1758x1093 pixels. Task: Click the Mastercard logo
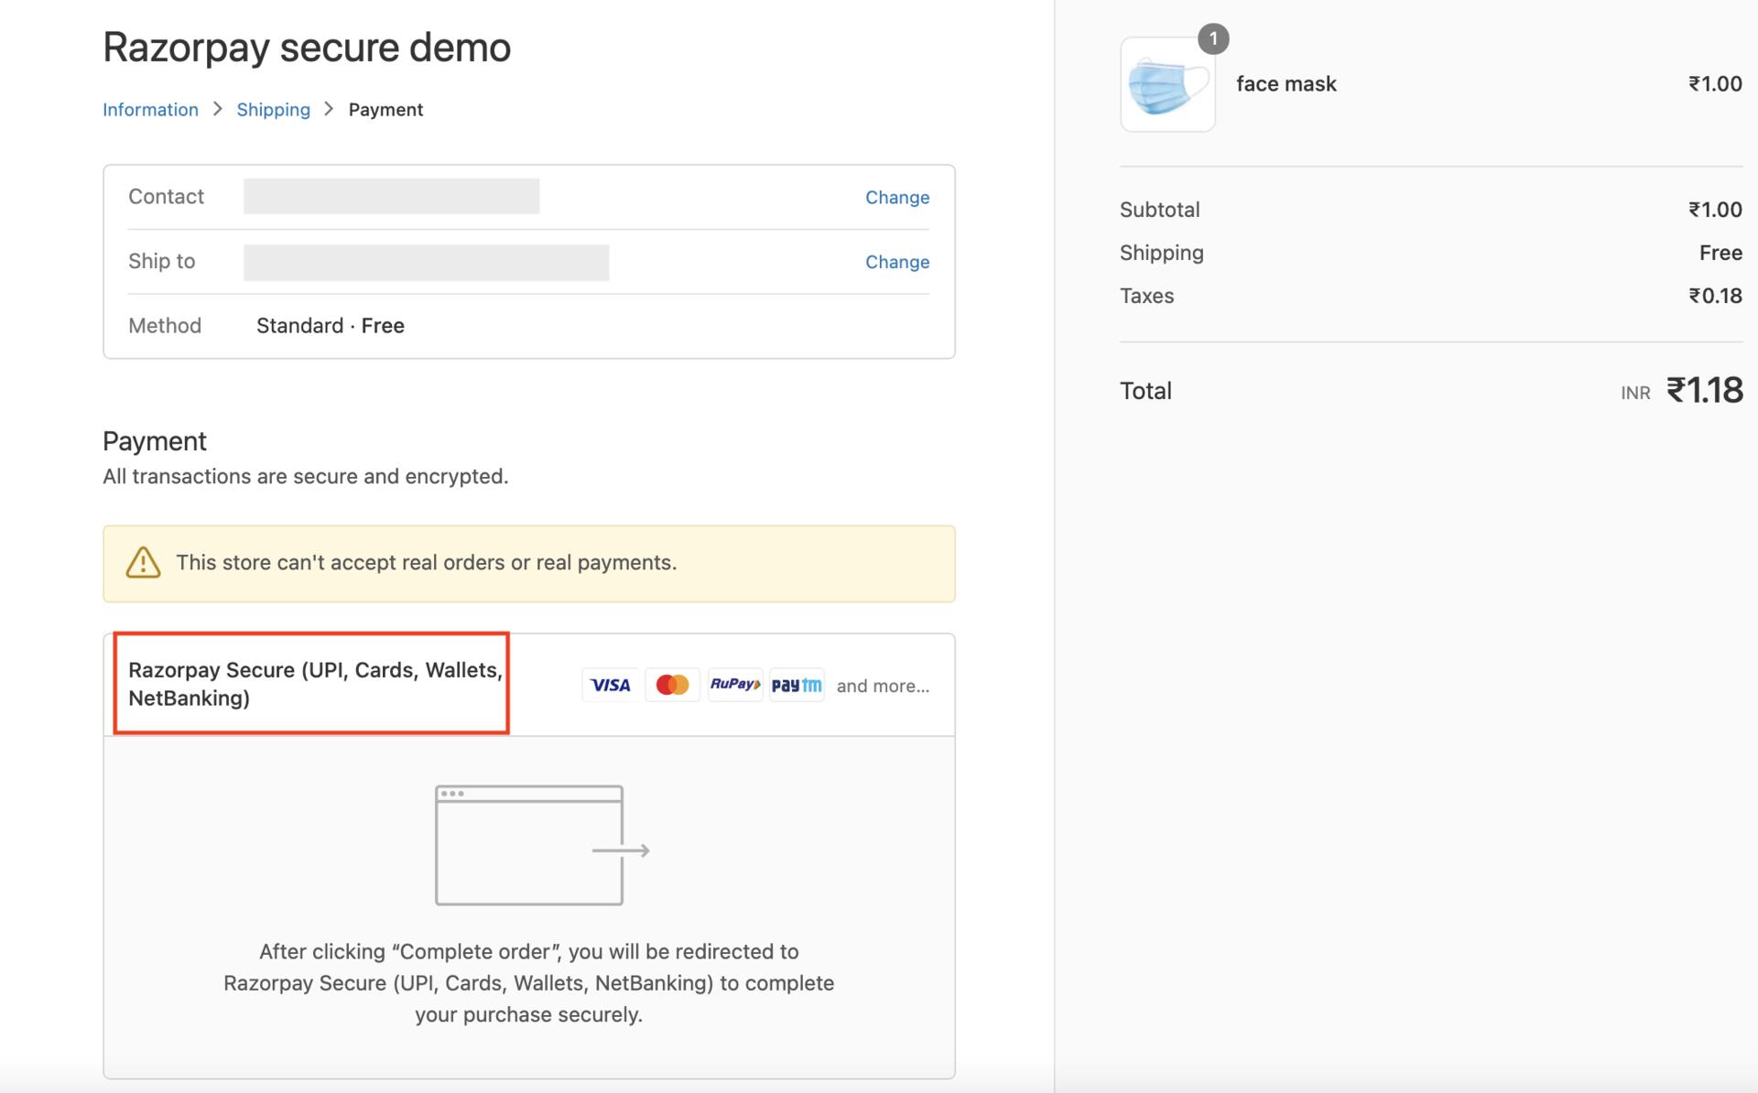(x=672, y=685)
